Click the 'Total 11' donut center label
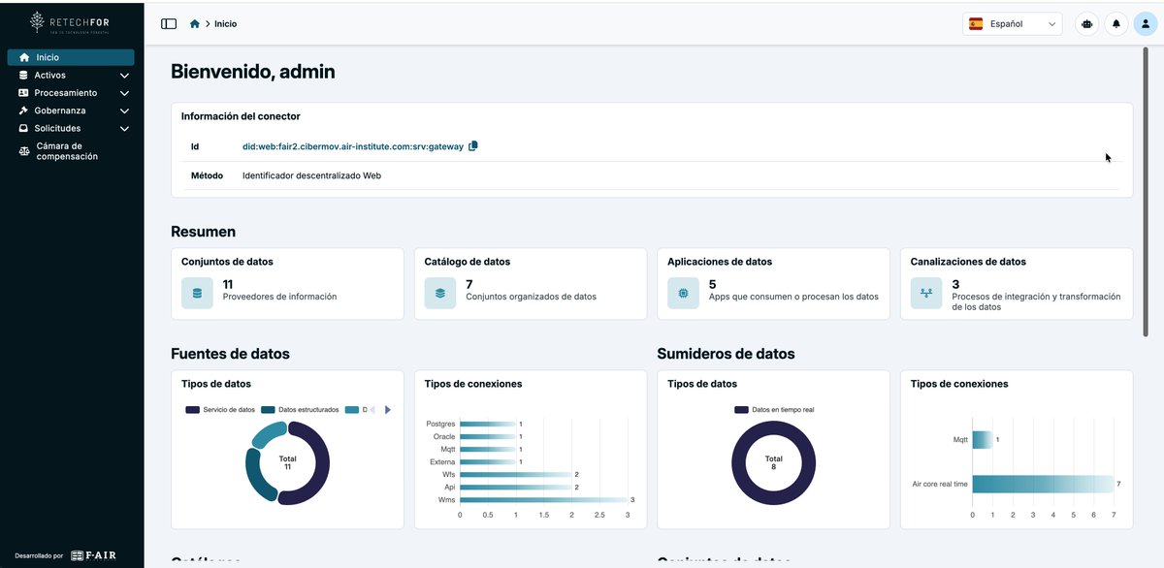 pos(288,462)
